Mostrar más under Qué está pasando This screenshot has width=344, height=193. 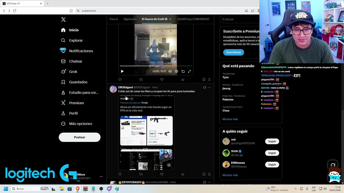click(x=230, y=119)
